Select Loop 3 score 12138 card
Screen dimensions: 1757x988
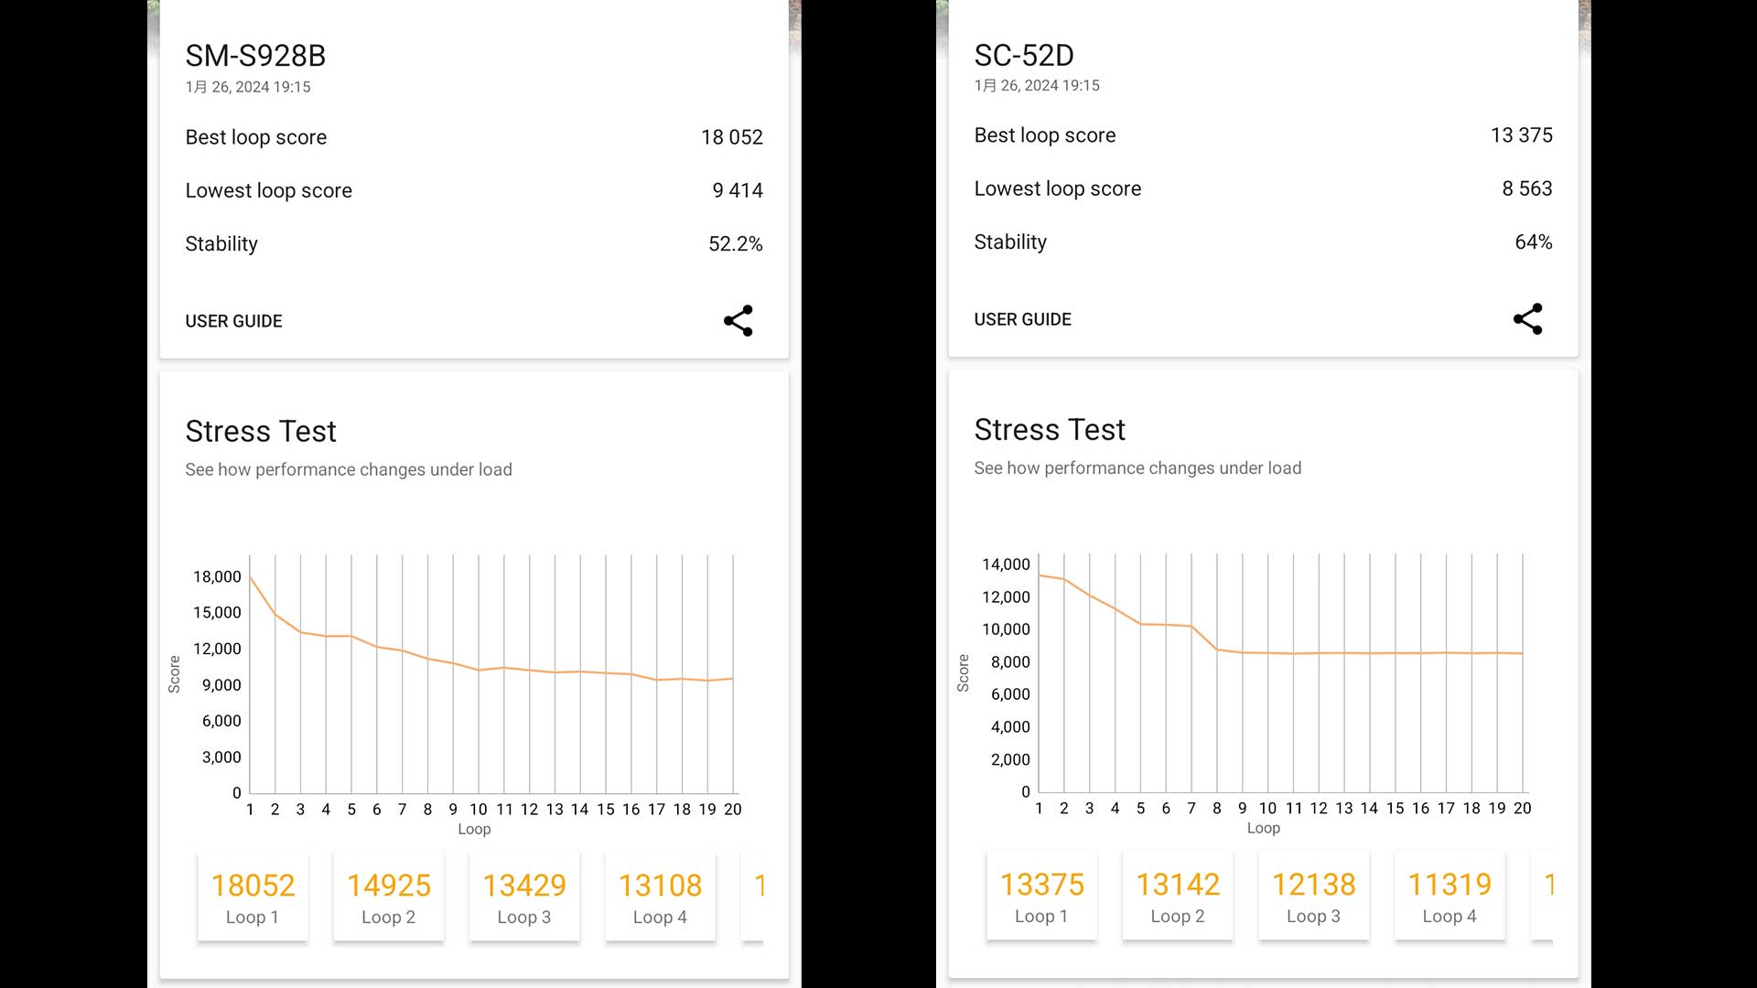click(x=1313, y=896)
